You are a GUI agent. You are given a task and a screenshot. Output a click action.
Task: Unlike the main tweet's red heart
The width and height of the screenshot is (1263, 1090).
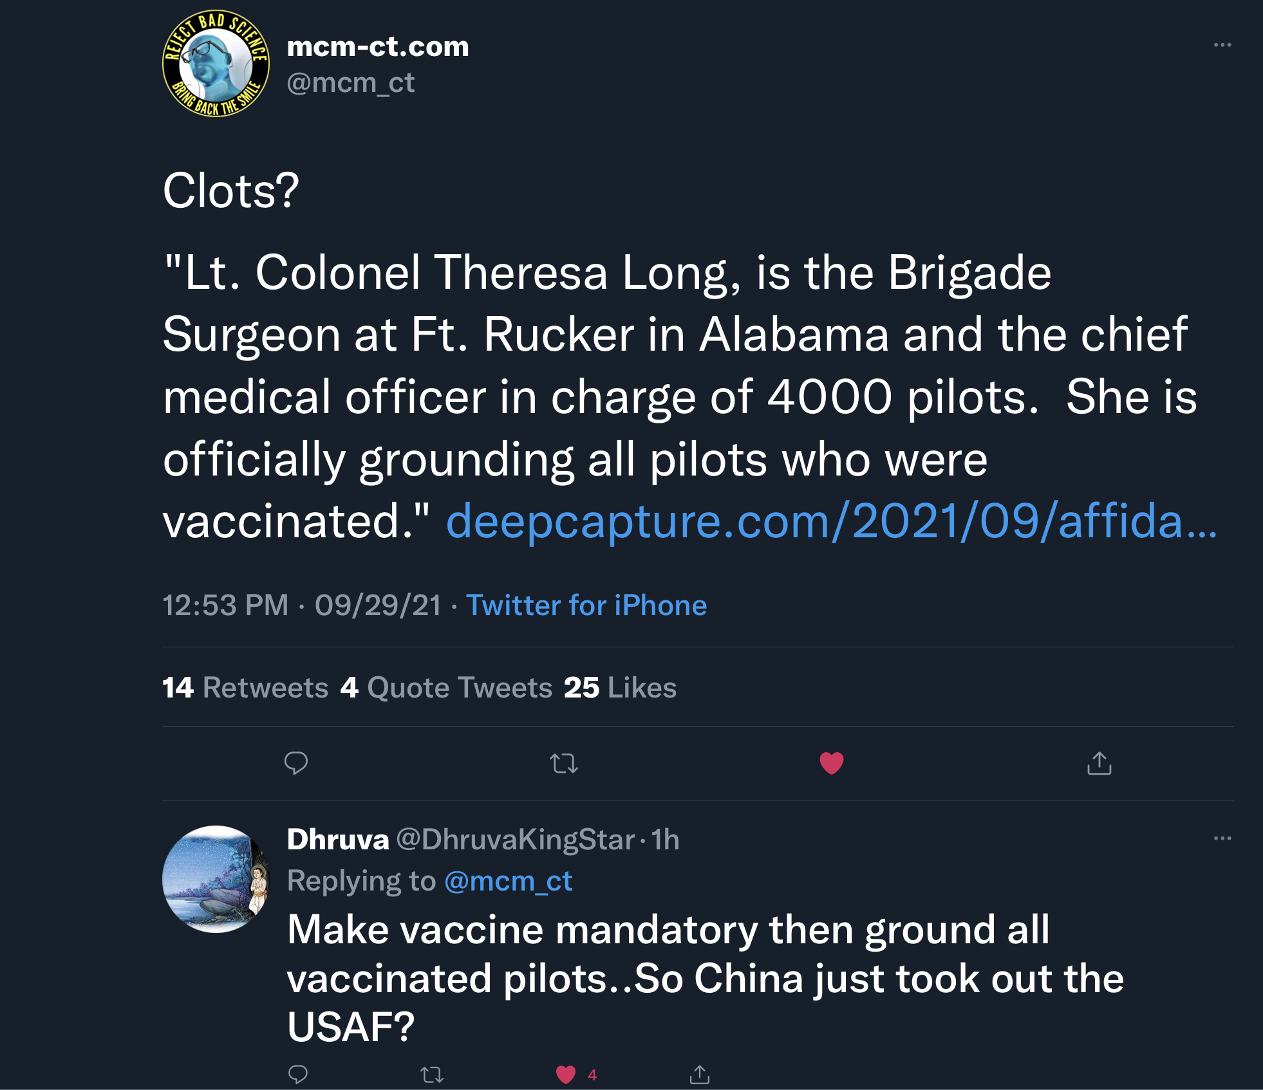tap(831, 763)
